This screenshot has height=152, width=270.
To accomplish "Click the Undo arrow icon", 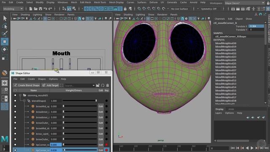I will (x=45, y=8).
